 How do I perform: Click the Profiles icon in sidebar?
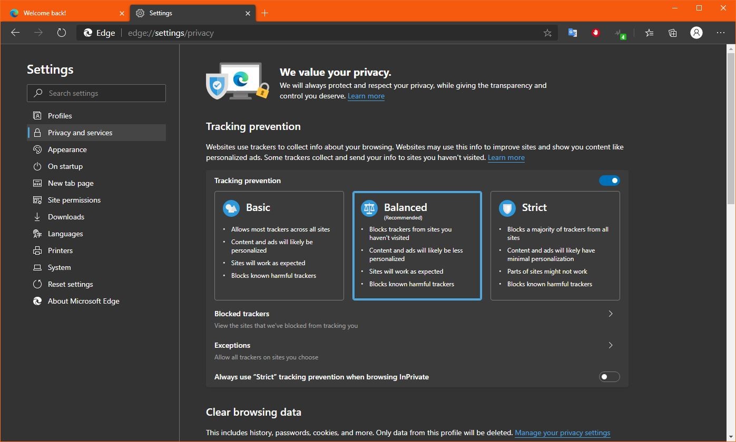point(37,116)
